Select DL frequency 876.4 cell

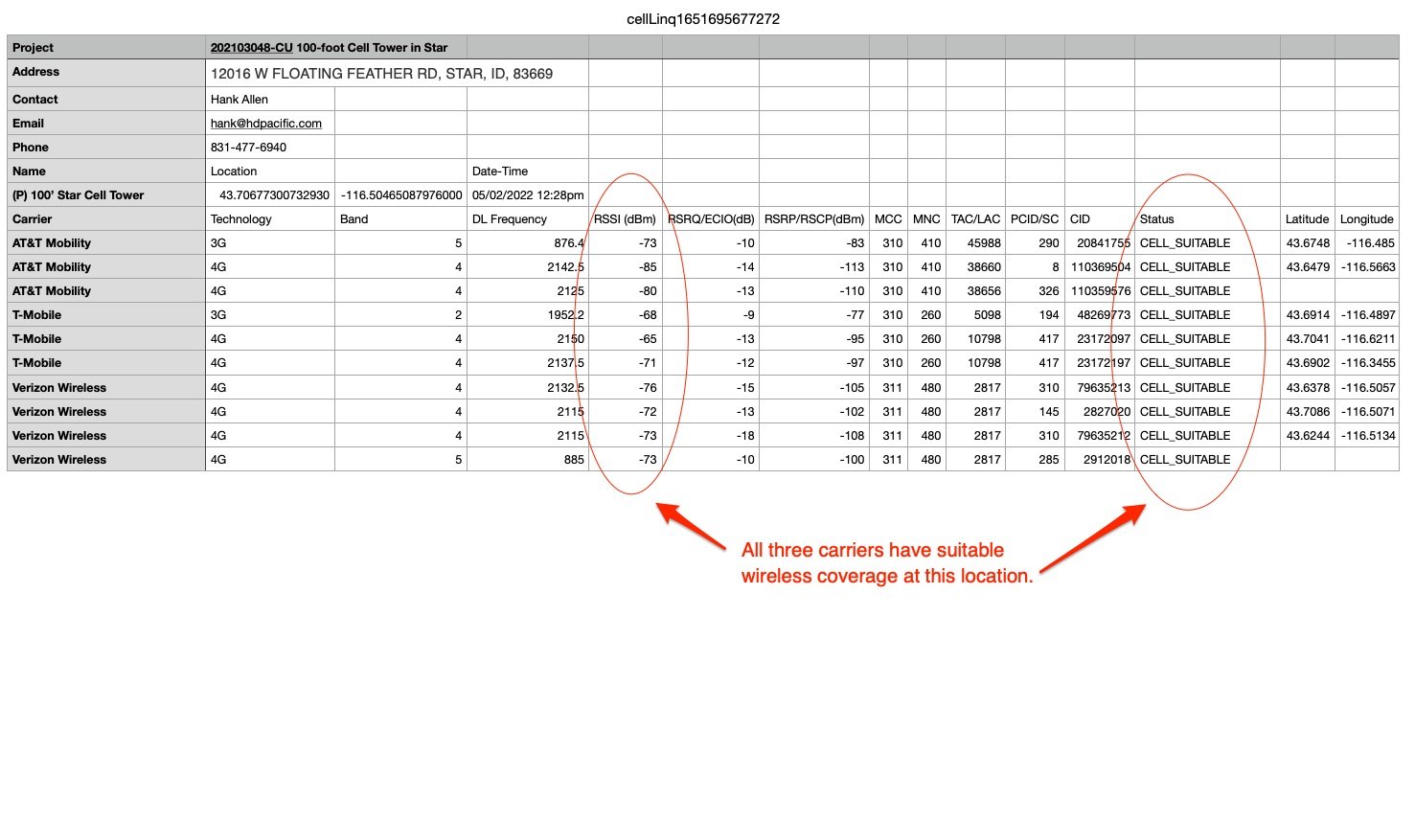(528, 242)
